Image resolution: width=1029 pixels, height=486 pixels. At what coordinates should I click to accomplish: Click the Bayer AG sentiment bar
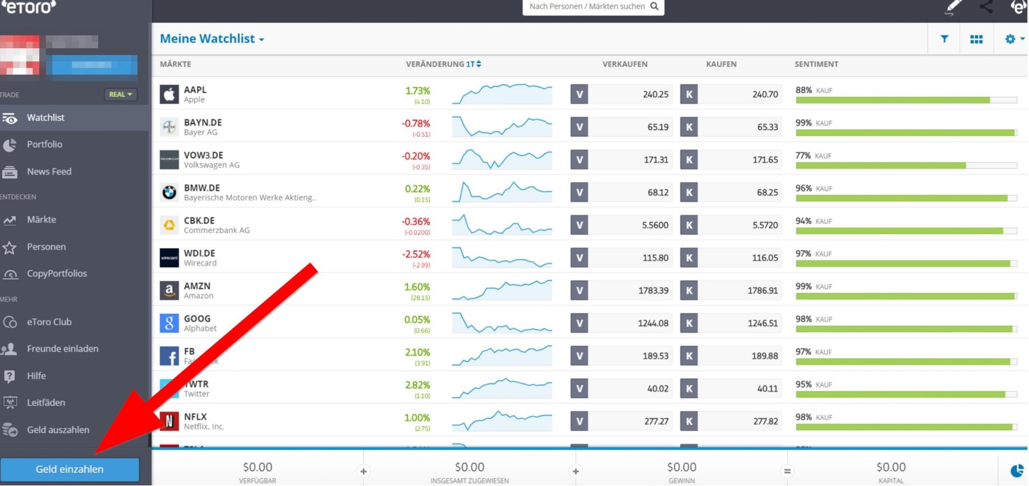coord(906,133)
